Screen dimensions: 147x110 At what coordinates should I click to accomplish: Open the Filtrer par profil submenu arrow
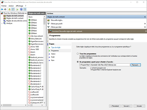tap(145, 24)
